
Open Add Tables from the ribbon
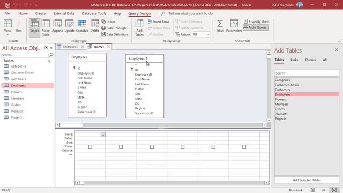139,28
